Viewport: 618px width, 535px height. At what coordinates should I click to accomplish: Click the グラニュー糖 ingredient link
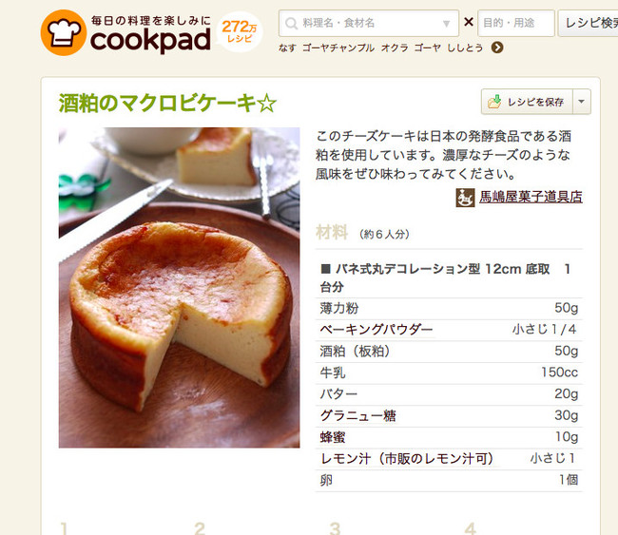click(357, 415)
